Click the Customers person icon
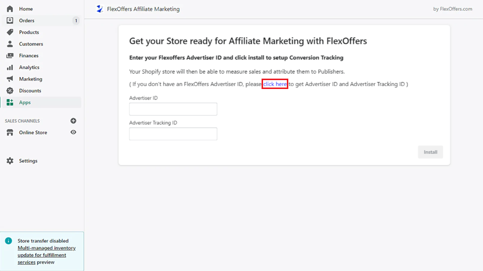Screen dimensions: 483x271 (10, 44)
